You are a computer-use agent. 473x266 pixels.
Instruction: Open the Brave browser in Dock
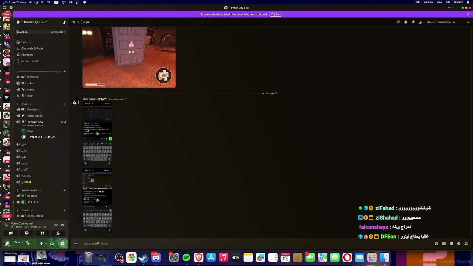[x=199, y=258]
